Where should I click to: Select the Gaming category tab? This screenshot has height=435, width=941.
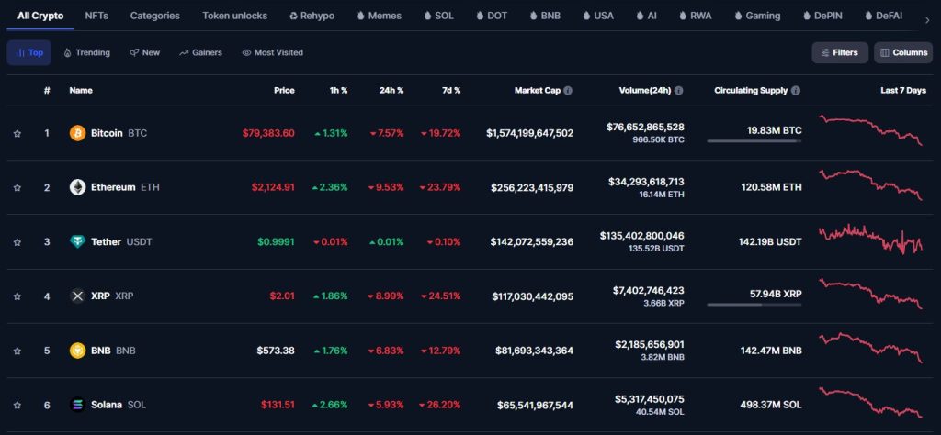[x=757, y=16]
